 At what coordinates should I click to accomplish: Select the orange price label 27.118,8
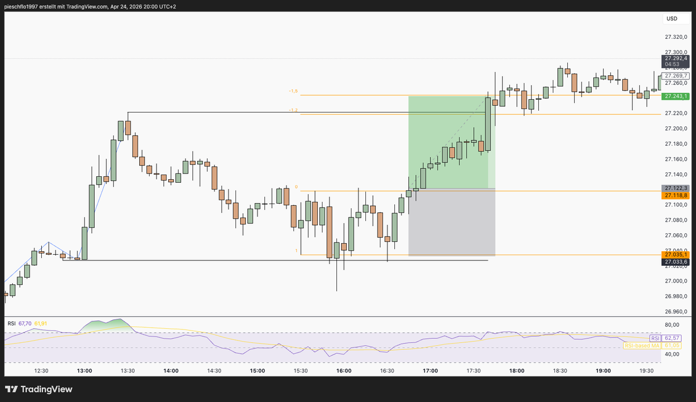[x=675, y=195]
